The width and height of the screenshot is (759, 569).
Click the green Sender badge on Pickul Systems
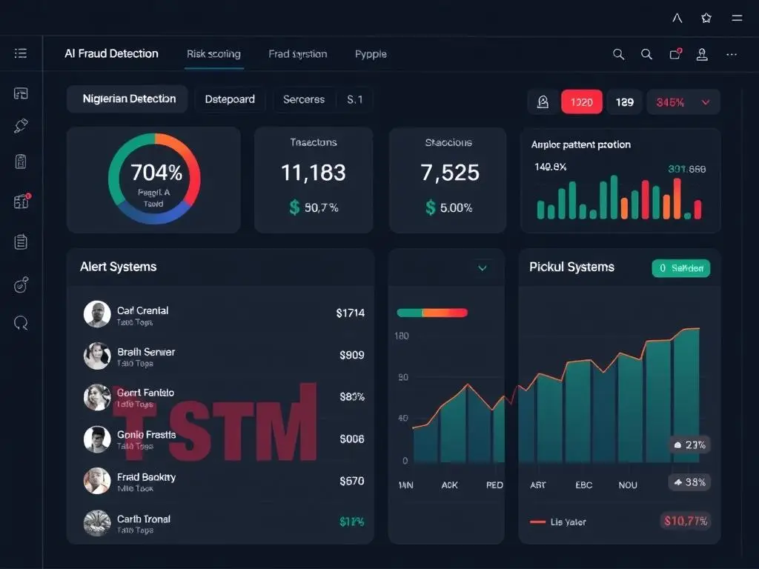[x=680, y=268]
